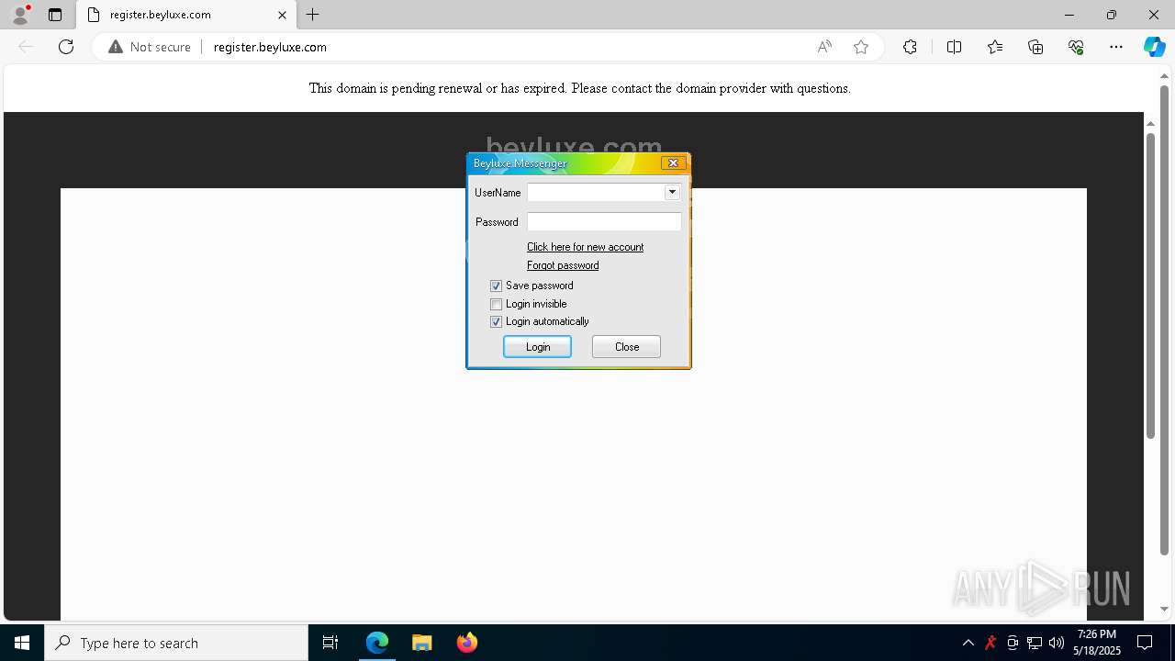Toggle Read aloud icon in address bar
Screen dimensions: 1175x661
pyautogui.click(x=824, y=47)
